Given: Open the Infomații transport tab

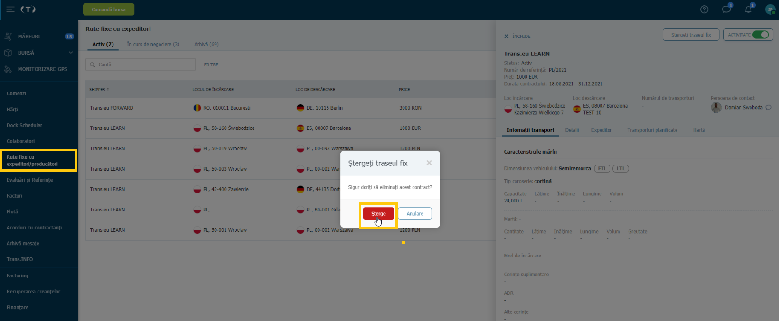Looking at the screenshot, I should coord(530,130).
